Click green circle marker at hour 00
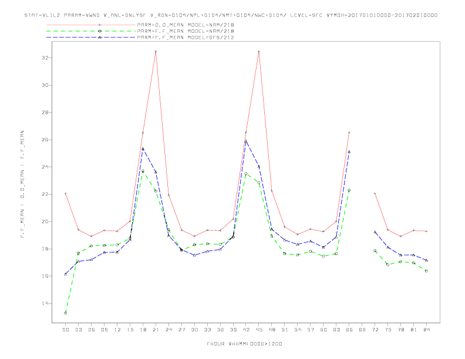Image resolution: width=465 pixels, height=359 pixels. tap(66, 313)
